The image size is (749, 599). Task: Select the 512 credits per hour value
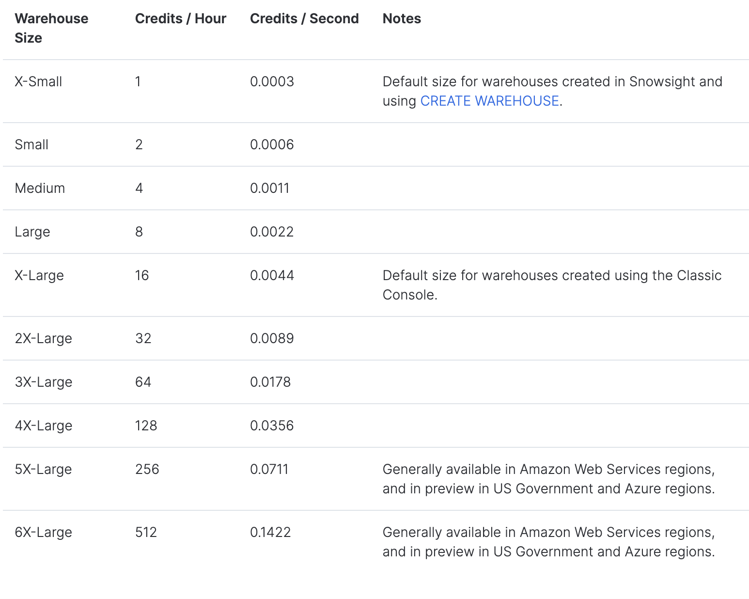(146, 532)
